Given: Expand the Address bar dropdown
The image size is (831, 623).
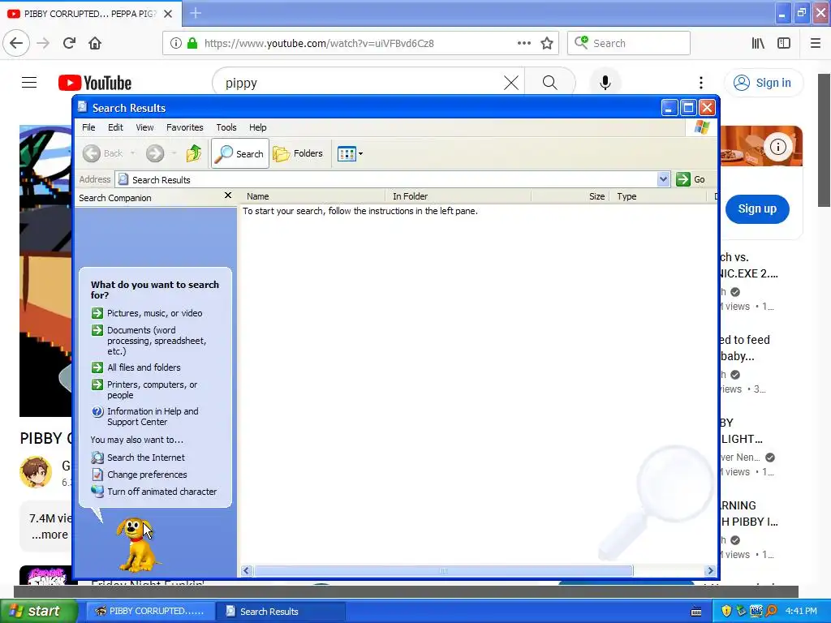Looking at the screenshot, I should [663, 179].
